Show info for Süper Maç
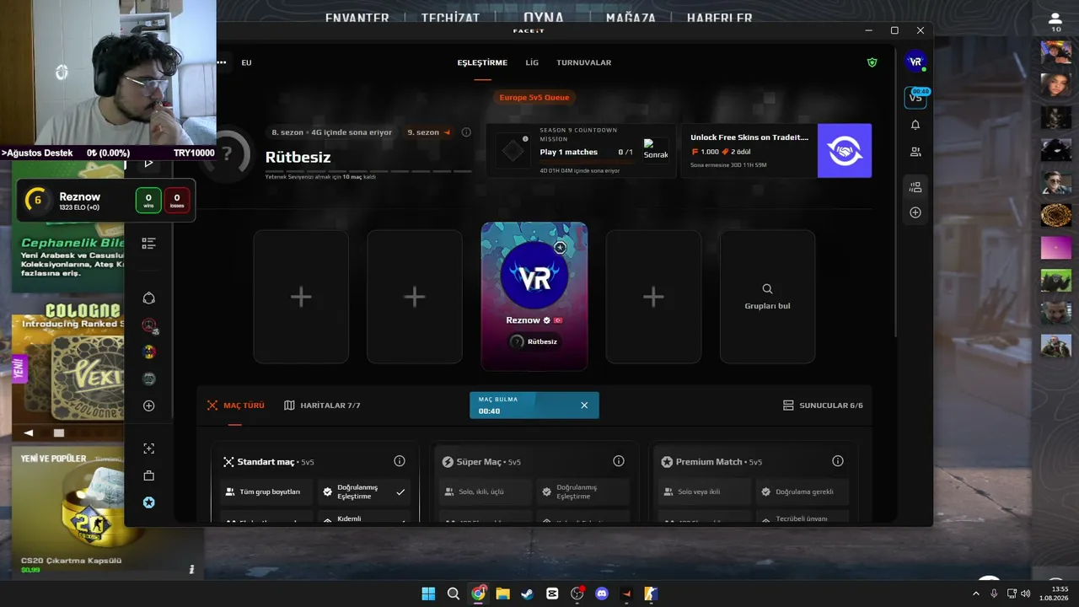This screenshot has width=1079, height=607. 619,461
